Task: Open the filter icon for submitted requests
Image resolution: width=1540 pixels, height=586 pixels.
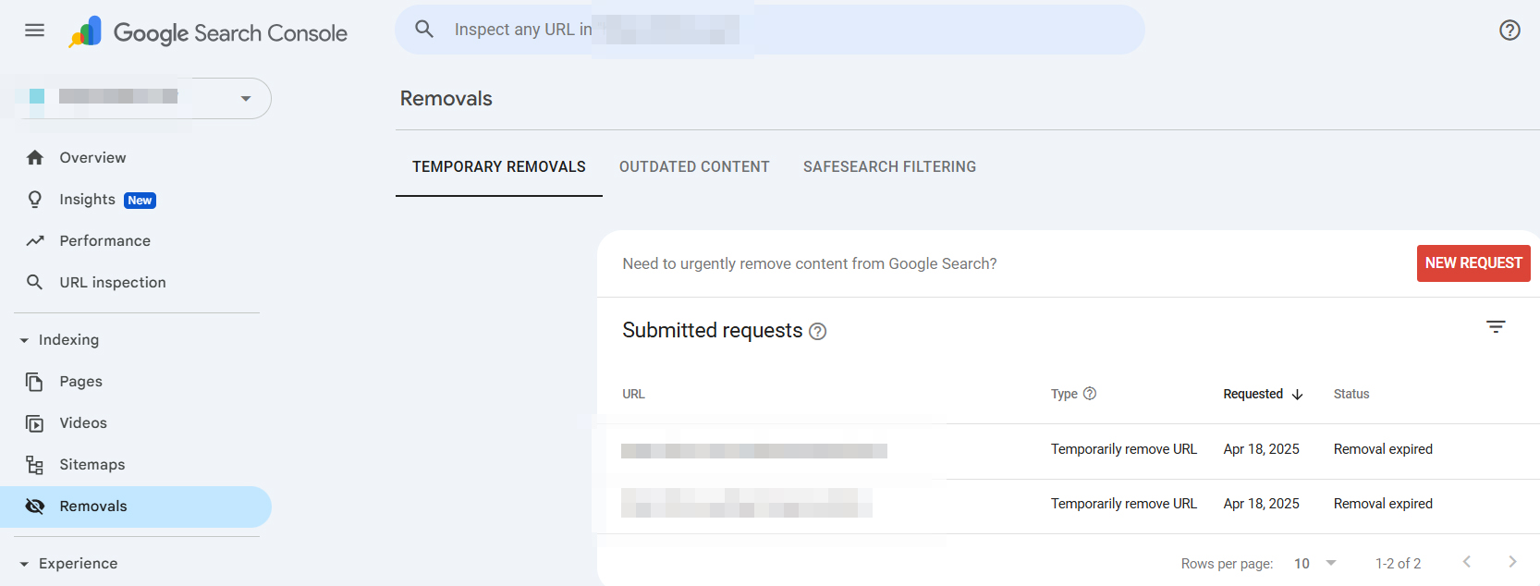Action: 1495,327
